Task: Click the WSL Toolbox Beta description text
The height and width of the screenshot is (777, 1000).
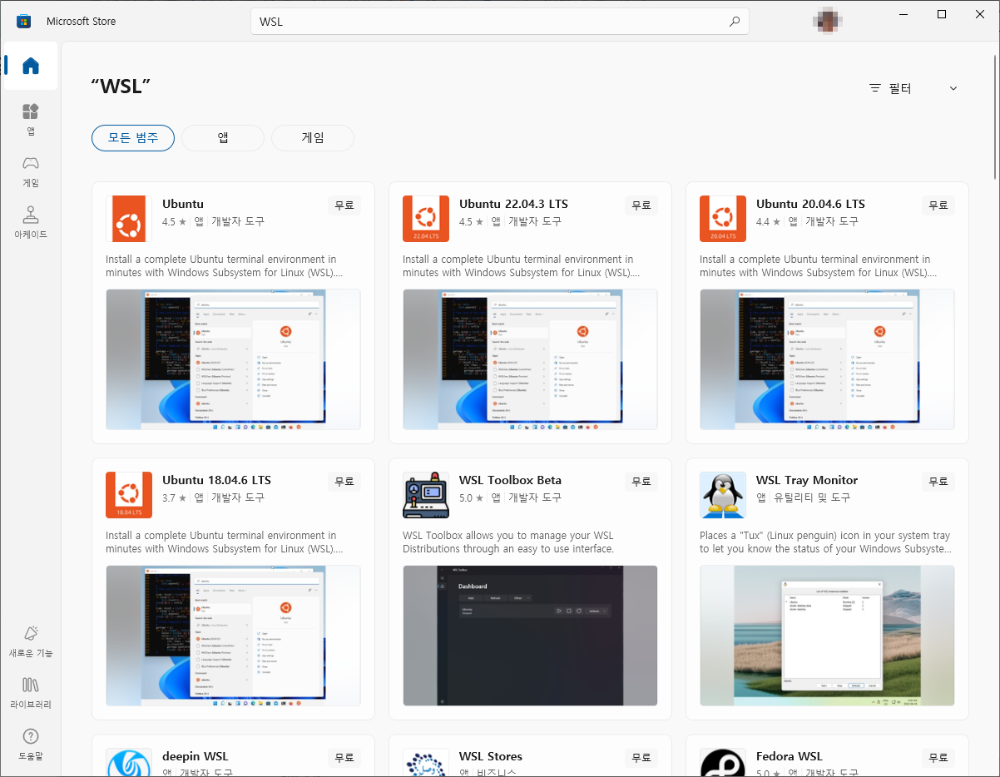Action: [x=508, y=542]
